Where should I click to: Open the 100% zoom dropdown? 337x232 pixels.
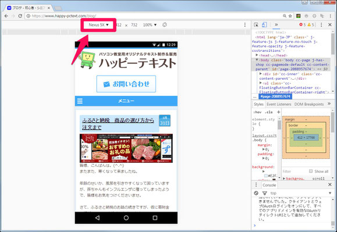tap(150, 25)
